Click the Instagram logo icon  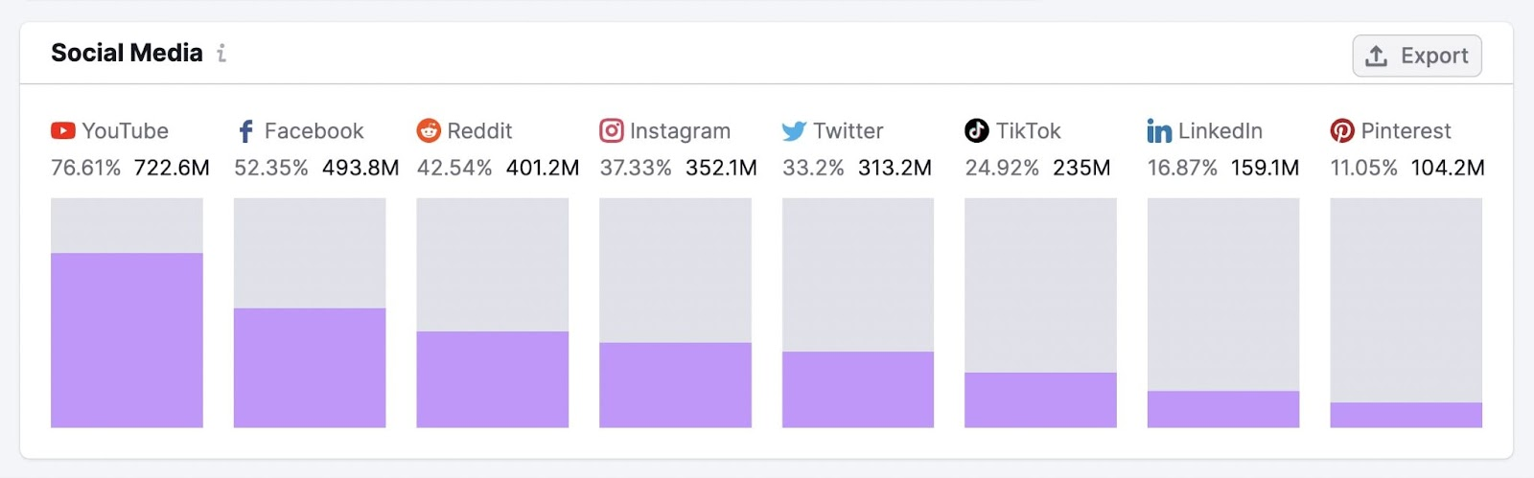pyautogui.click(x=612, y=130)
